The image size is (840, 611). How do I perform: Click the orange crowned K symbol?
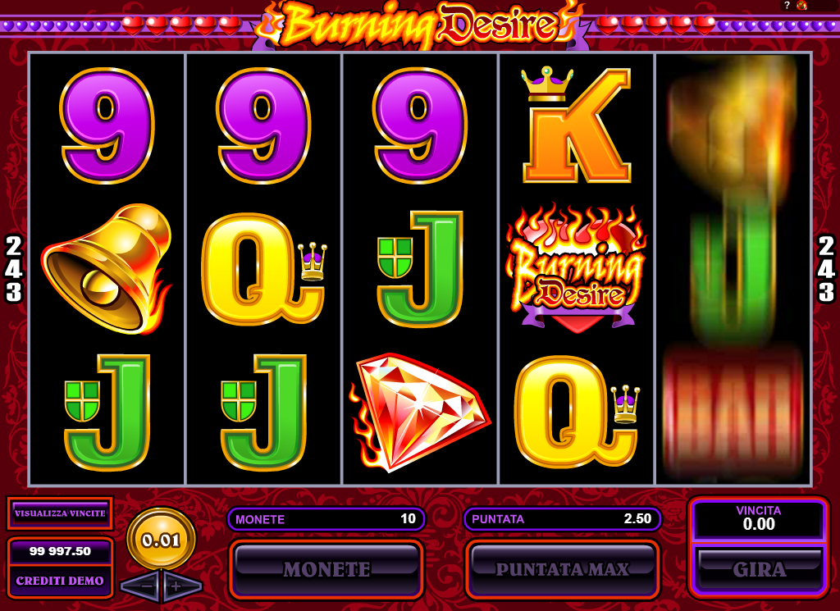577,124
